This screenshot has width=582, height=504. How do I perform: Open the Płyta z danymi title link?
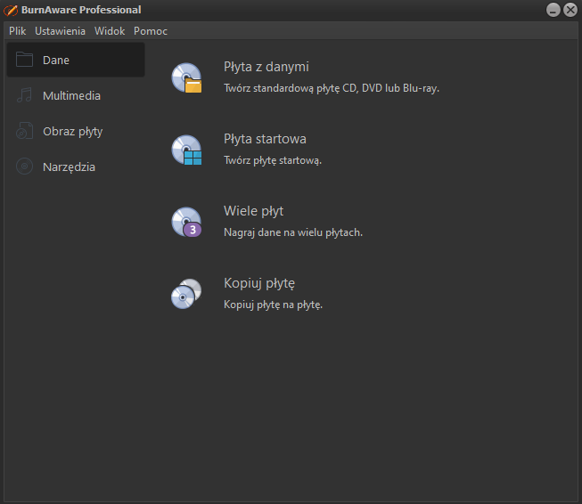266,67
